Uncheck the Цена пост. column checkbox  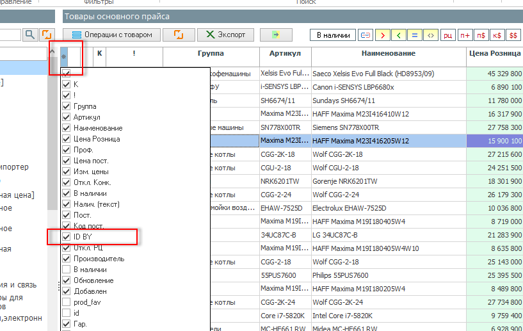67,161
